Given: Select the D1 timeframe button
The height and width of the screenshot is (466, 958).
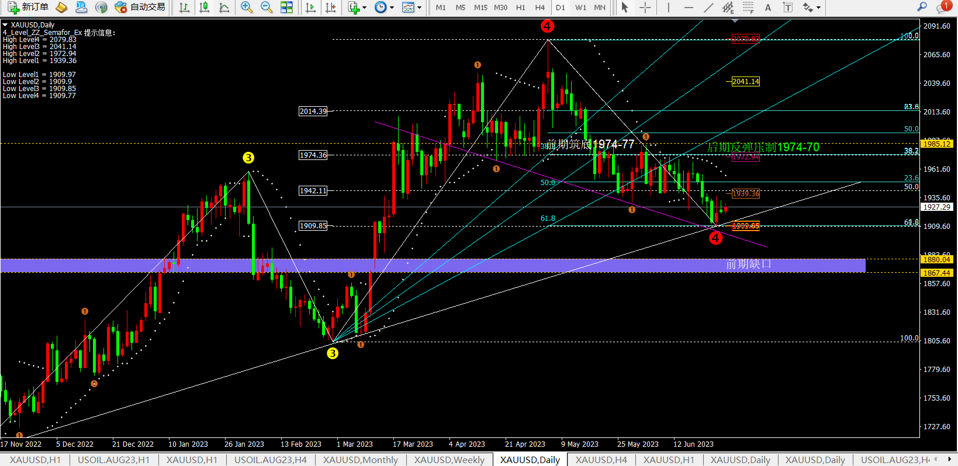Looking at the screenshot, I should [561, 8].
